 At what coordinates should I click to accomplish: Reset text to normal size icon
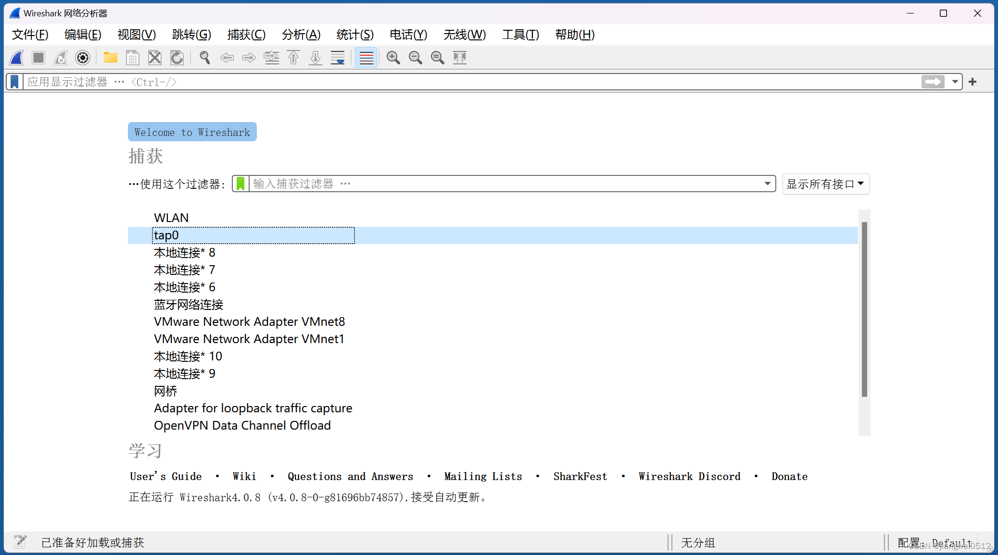click(438, 58)
